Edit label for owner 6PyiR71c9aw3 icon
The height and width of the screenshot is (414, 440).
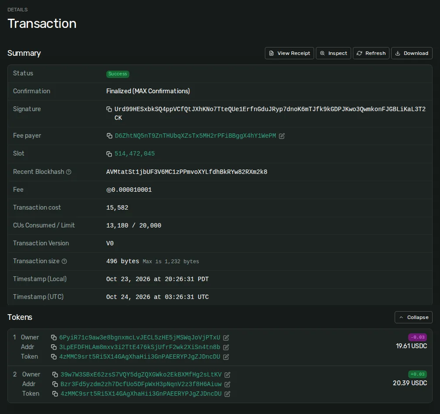click(226, 337)
